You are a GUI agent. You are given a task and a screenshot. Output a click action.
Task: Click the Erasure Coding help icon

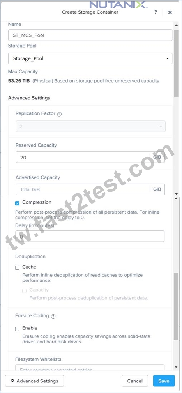pyautogui.click(x=53, y=316)
